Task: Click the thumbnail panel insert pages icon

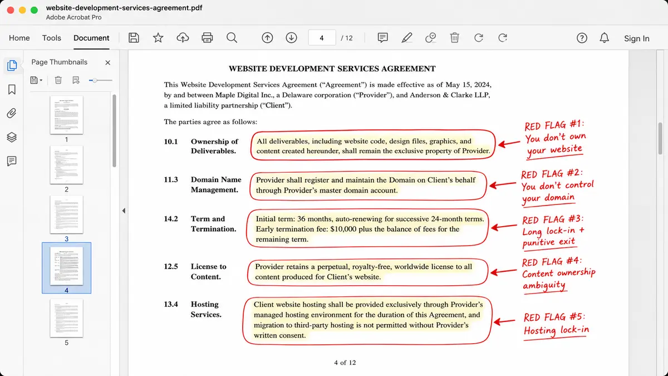Action: click(x=76, y=80)
